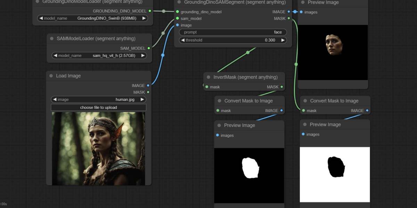
Task: Click the threshold 0.300 slider field
Action: 233,40
